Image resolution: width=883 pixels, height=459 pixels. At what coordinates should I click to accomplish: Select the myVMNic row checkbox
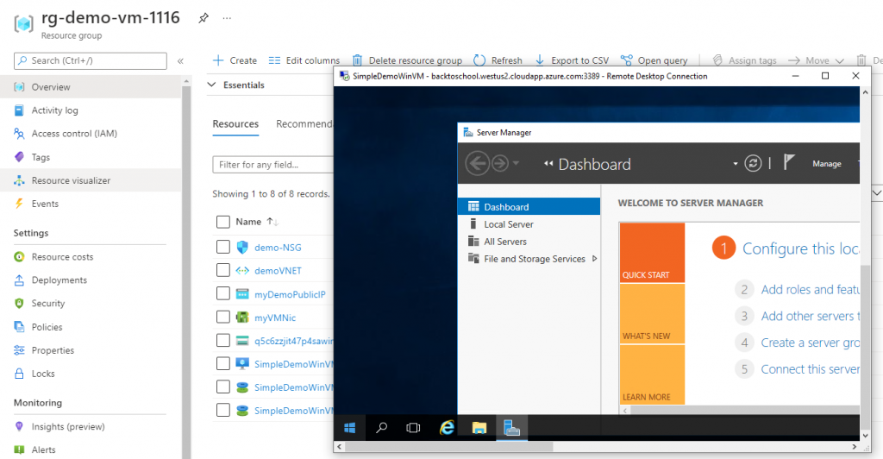223,318
